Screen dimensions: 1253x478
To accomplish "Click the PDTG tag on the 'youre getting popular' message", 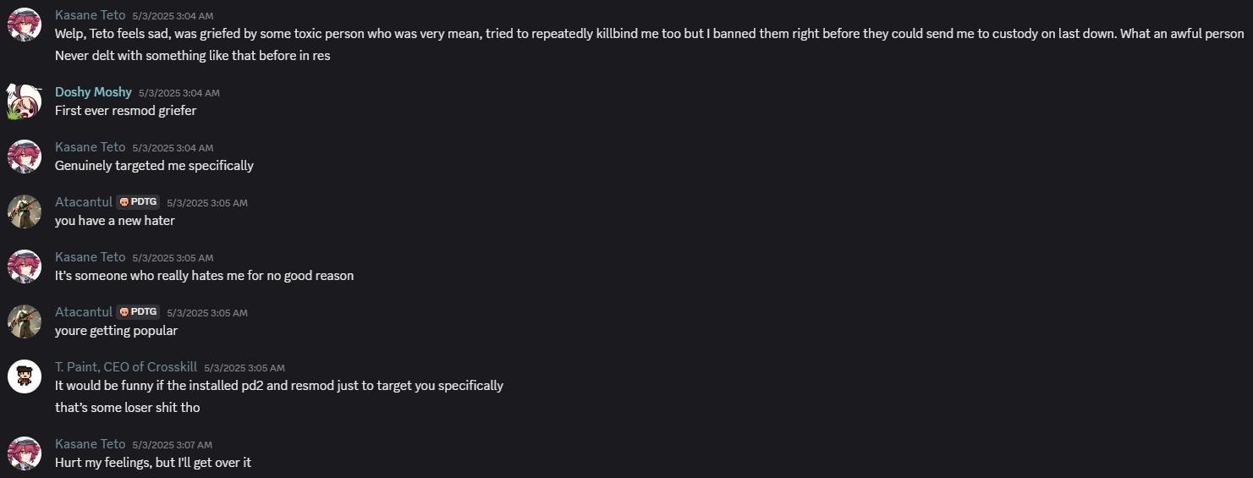I will [x=138, y=312].
